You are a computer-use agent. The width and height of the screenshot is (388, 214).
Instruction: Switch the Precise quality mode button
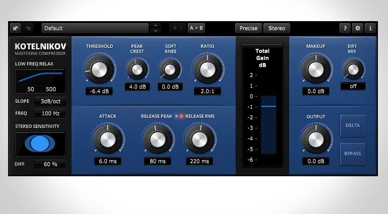[x=249, y=28]
